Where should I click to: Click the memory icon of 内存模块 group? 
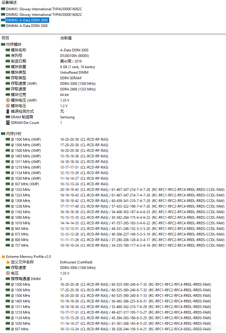coord(3,44)
